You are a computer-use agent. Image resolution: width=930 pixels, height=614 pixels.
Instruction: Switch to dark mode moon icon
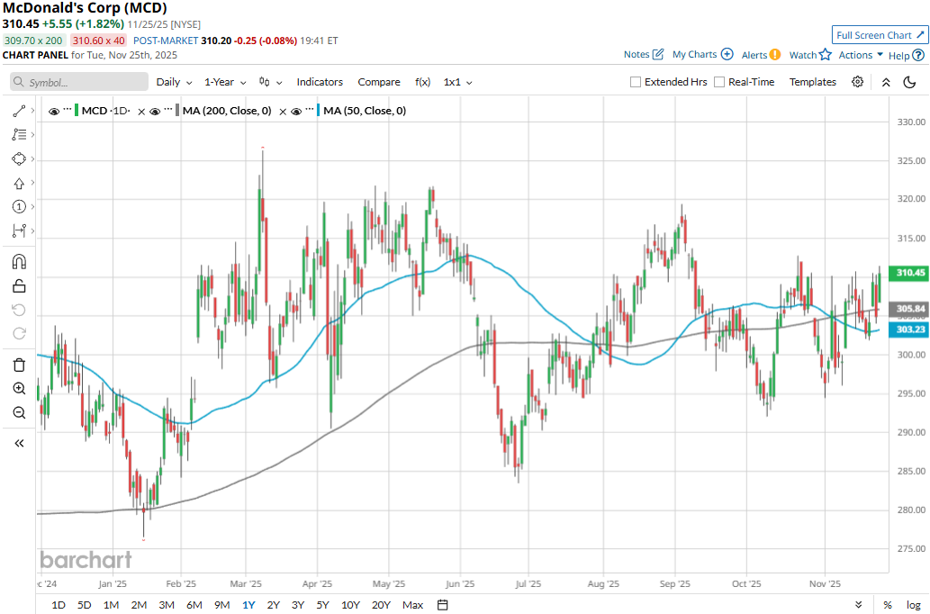click(910, 82)
